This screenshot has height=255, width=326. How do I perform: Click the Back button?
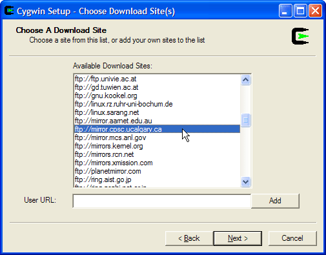coord(189,238)
